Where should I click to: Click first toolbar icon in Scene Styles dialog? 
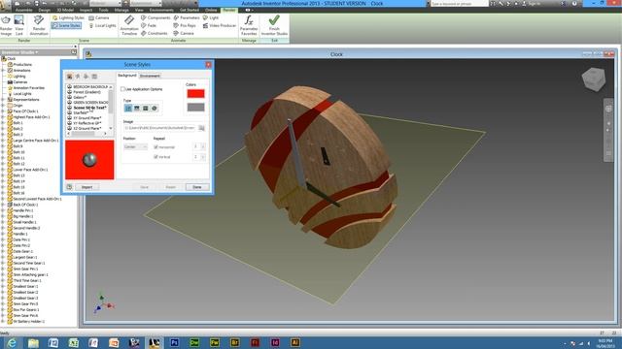69,77
